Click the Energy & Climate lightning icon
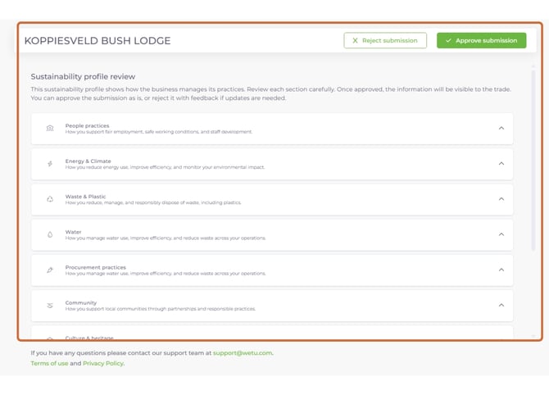 click(x=50, y=164)
